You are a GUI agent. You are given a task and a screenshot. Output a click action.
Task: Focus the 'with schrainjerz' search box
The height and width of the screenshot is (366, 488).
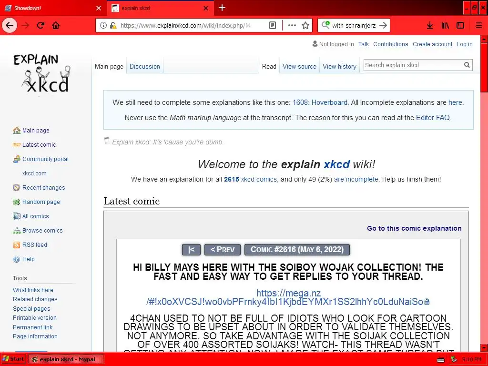pyautogui.click(x=354, y=26)
